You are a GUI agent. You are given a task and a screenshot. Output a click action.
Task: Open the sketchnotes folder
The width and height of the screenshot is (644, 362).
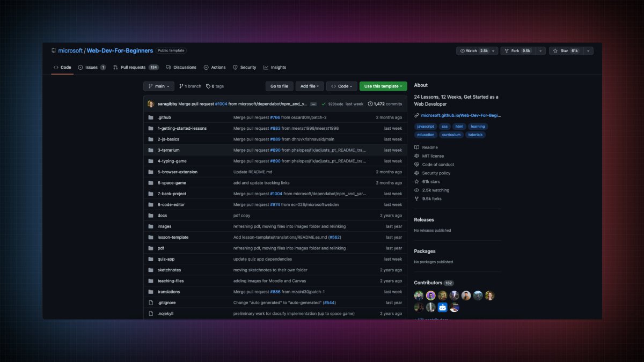(169, 270)
